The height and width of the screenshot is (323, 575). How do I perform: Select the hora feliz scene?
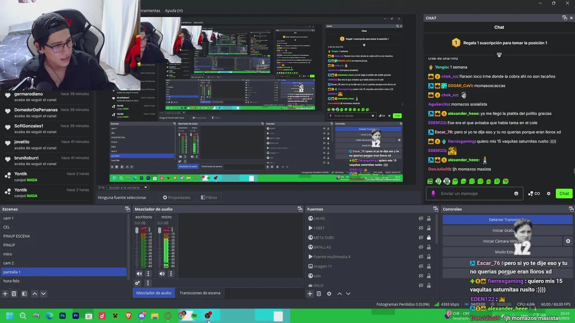tap(63, 281)
